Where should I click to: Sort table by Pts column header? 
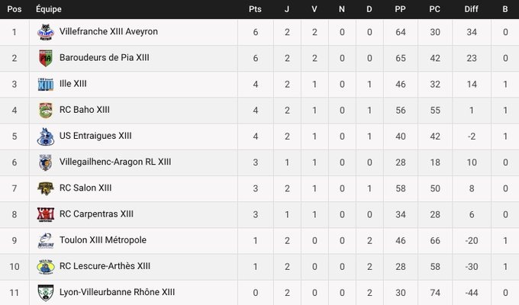click(255, 9)
